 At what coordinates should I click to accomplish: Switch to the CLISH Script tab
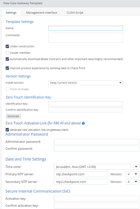(75, 13)
